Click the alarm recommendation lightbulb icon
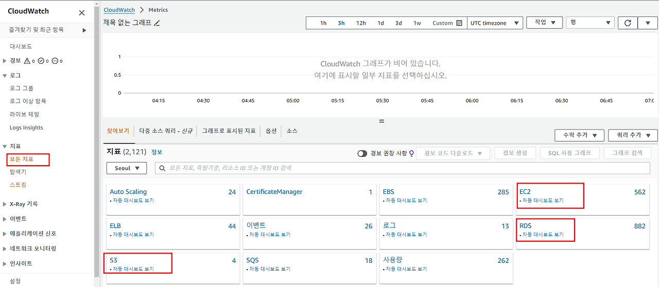 411,153
